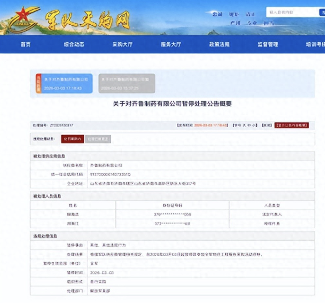Select the red violation status button

pyautogui.click(x=72, y=139)
